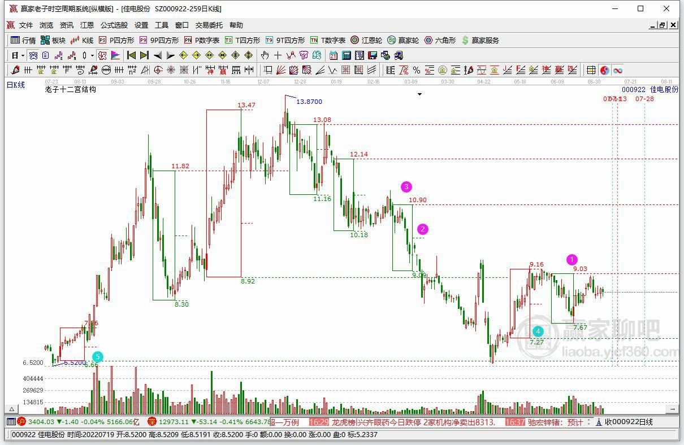Screen dimensions: 684x445
Task: Click yellow diamond left-arrow icon
Action: click(183, 55)
